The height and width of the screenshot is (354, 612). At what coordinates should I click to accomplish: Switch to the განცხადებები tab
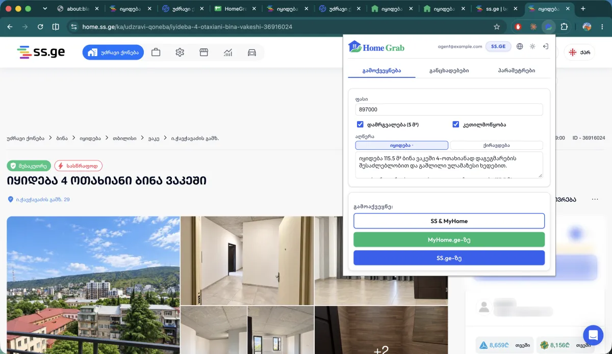(449, 71)
